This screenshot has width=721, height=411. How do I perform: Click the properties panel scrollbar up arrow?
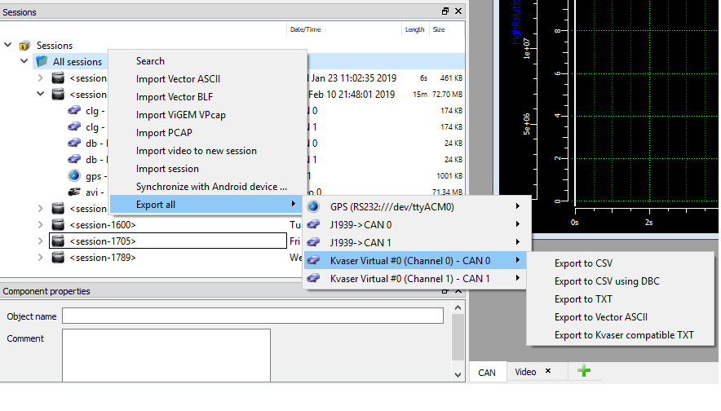[x=458, y=307]
